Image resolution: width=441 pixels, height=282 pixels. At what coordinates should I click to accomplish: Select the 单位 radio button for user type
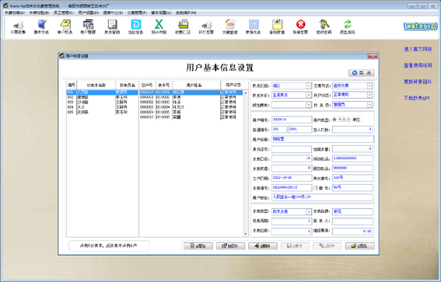348,120
